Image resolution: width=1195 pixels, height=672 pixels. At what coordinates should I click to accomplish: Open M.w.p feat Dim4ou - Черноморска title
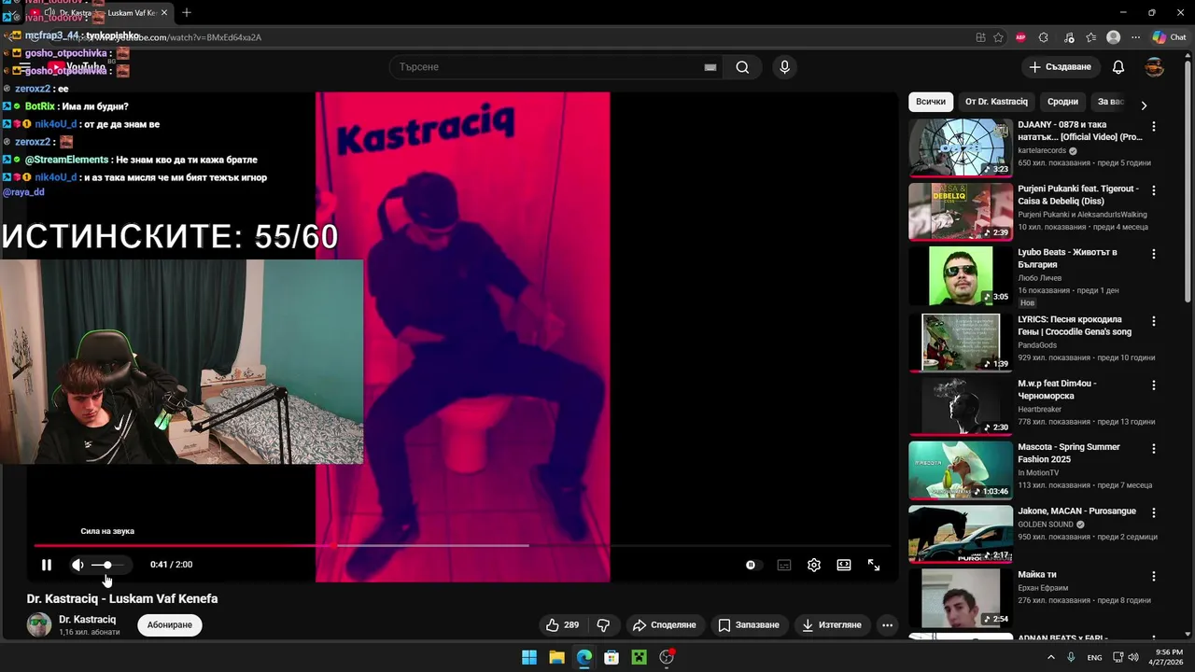1058,389
